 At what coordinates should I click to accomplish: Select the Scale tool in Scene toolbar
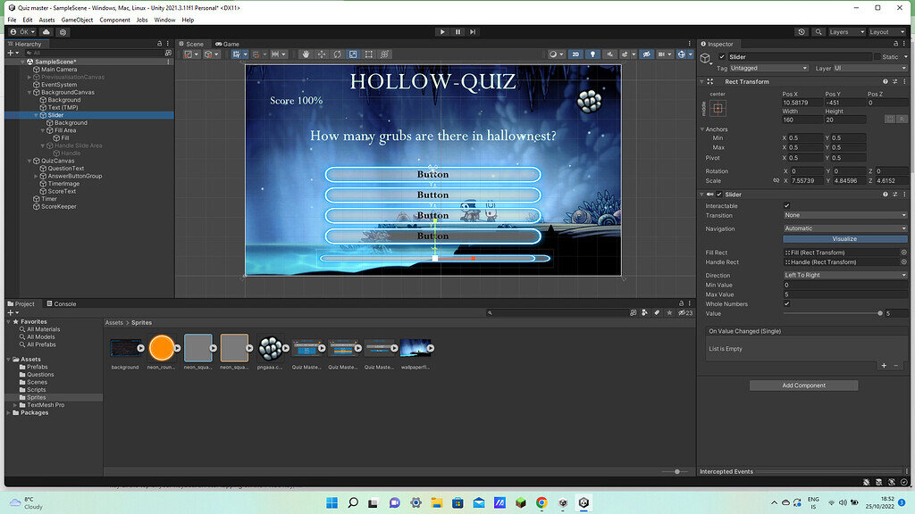click(x=353, y=54)
